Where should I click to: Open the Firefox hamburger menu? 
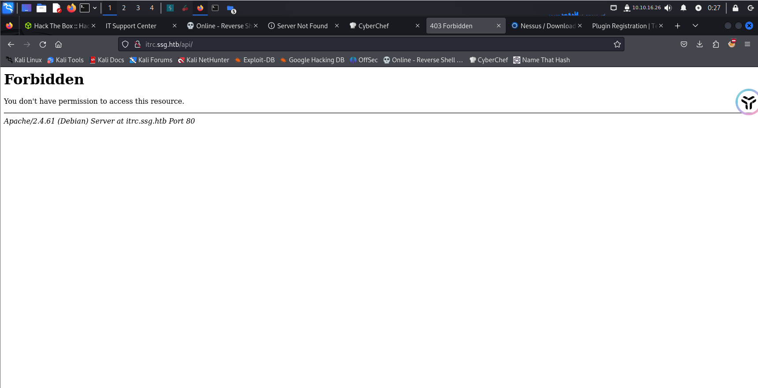point(747,44)
